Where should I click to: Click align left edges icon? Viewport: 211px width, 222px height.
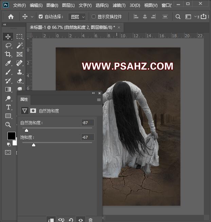[x=136, y=17]
